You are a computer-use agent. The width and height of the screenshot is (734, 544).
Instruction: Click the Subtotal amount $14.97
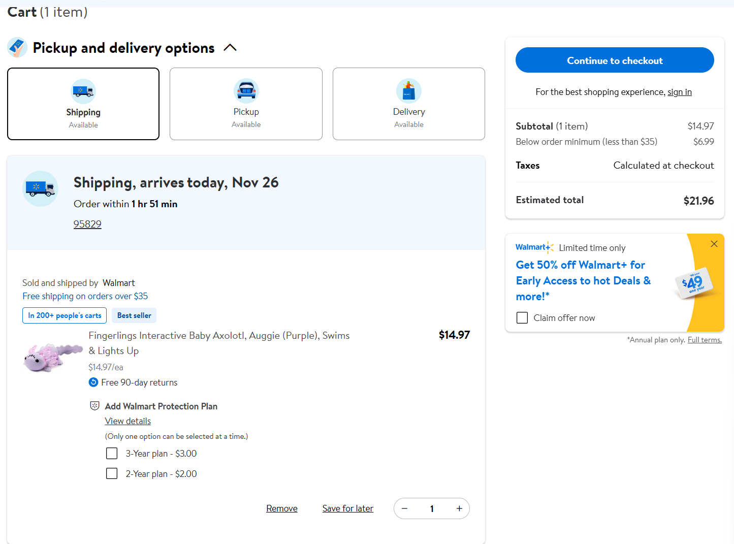701,126
